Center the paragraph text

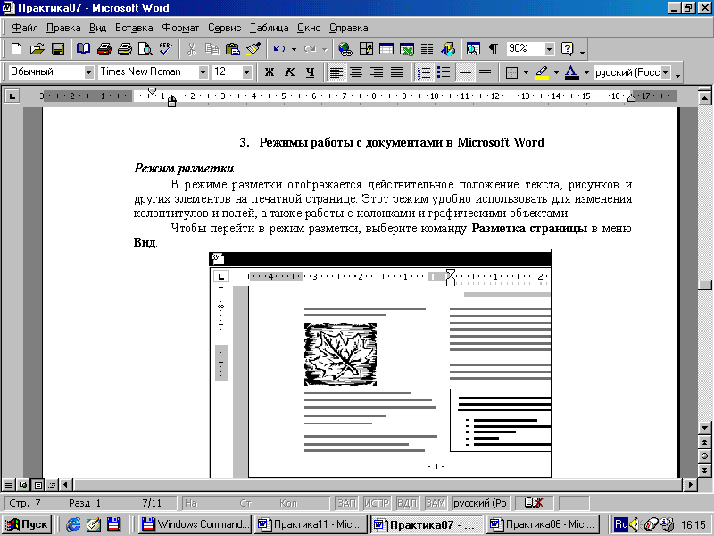click(x=356, y=72)
